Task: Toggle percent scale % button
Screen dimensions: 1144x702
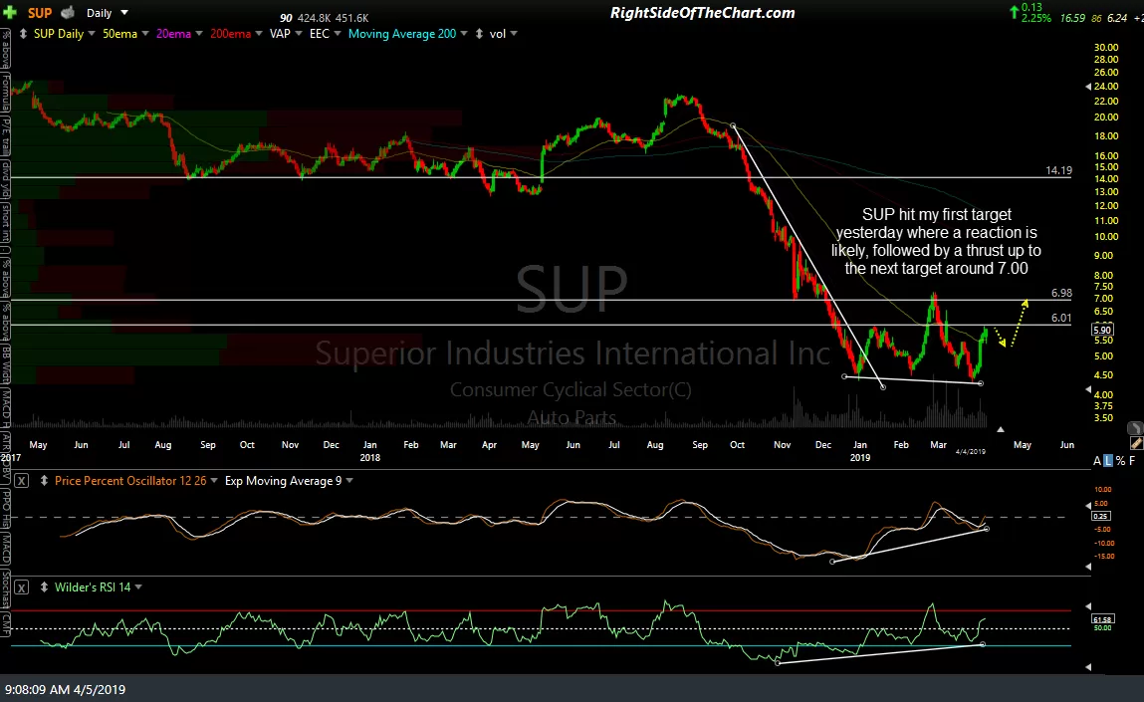Action: tap(1120, 461)
